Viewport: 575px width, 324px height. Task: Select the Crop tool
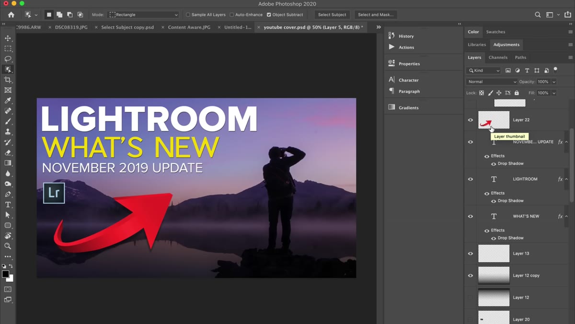pos(8,80)
